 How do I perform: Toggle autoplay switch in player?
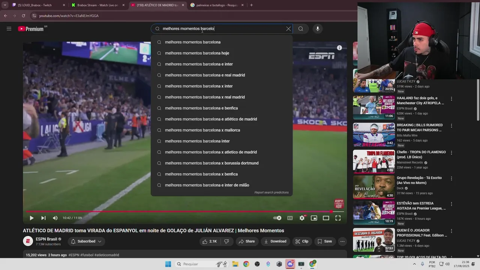pos(277,218)
